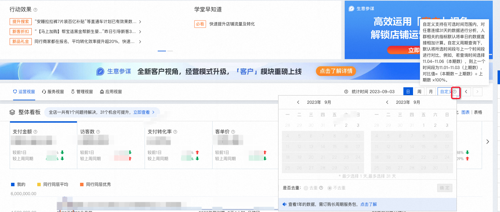Switch to the 服务视窗 tab
The width and height of the screenshot is (500, 212).
point(53,92)
